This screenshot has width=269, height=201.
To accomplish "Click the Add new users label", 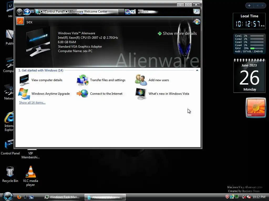I will pos(159,80).
